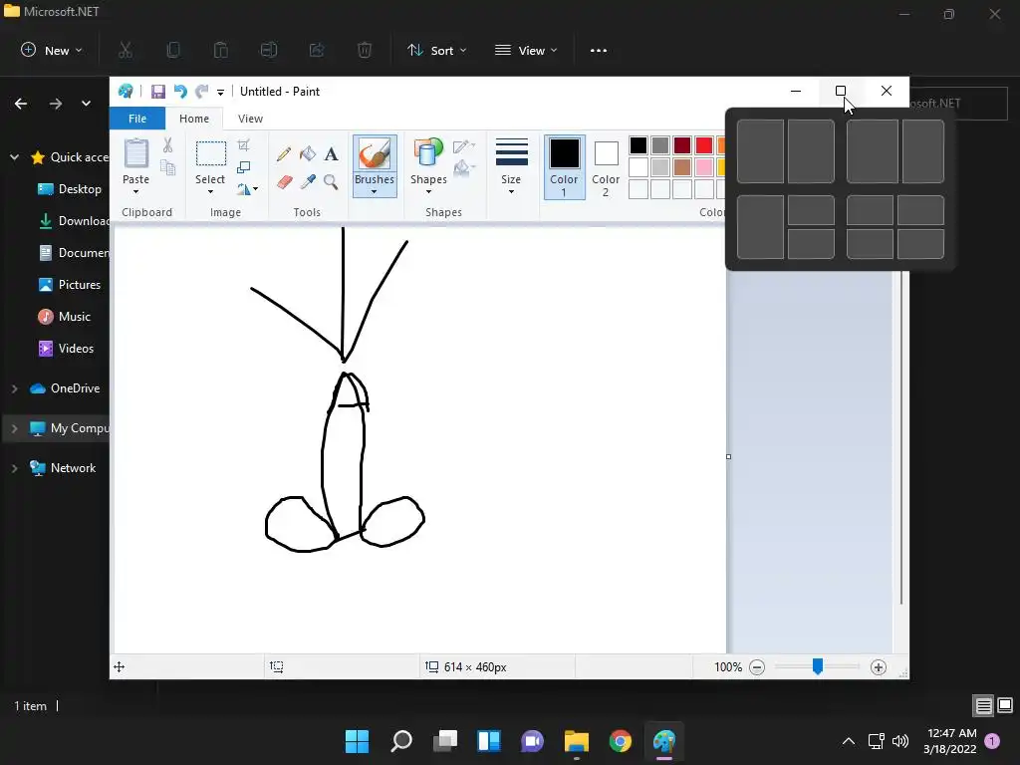This screenshot has width=1020, height=765.
Task: Switch to the View ribbon tab
Action: tap(250, 119)
